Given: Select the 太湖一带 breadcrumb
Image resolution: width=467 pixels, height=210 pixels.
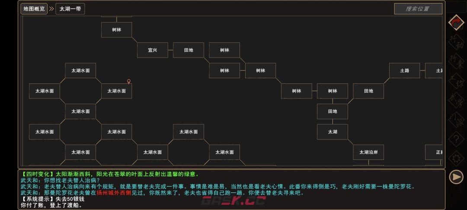Looking at the screenshot, I should (x=70, y=9).
